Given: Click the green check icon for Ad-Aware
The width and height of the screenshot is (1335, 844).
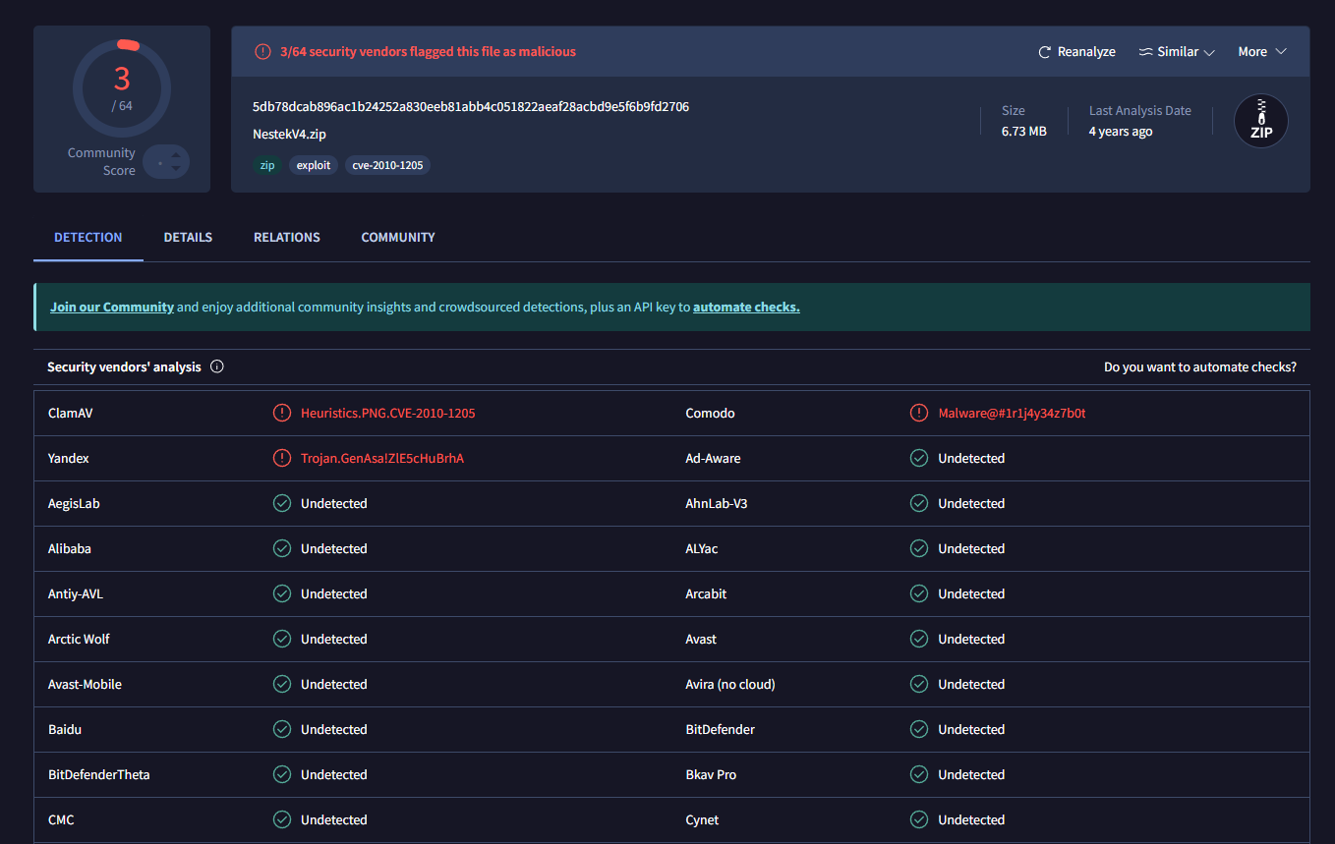Looking at the screenshot, I should tap(919, 458).
